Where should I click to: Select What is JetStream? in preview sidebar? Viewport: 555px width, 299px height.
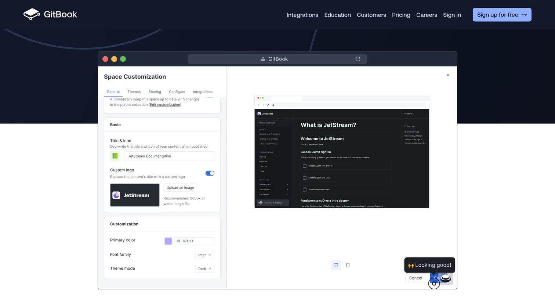(x=274, y=123)
